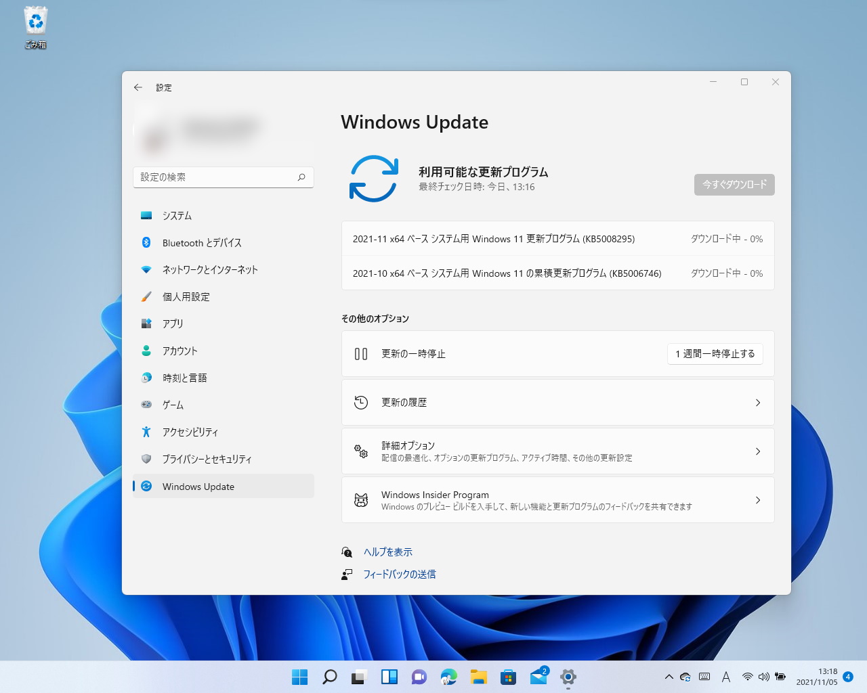
Task: Select Windows Update in the sidebar
Action: [x=198, y=486]
